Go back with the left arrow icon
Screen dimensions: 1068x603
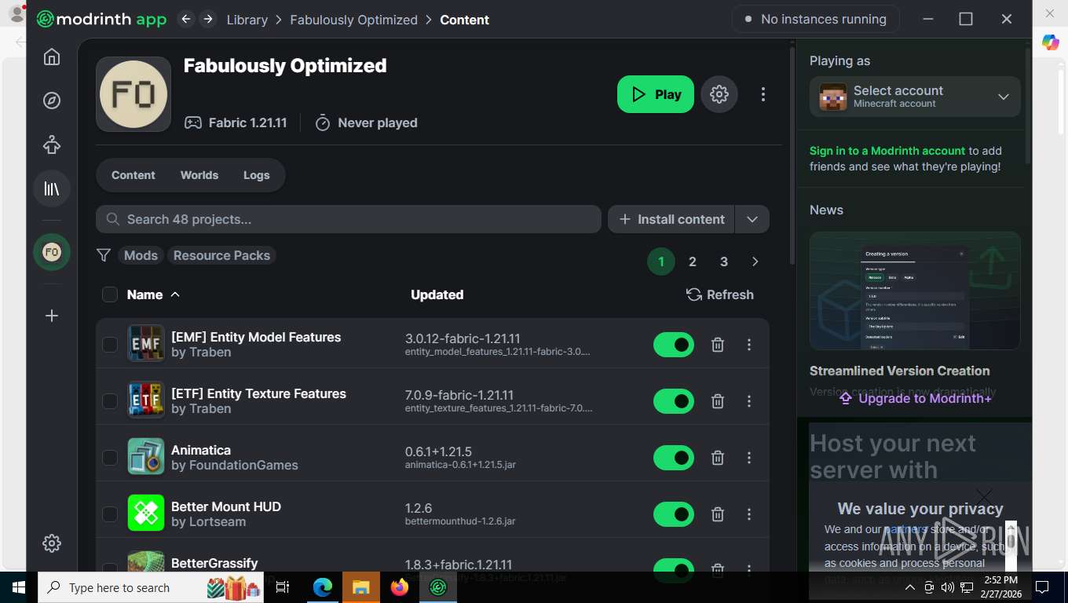186,19
